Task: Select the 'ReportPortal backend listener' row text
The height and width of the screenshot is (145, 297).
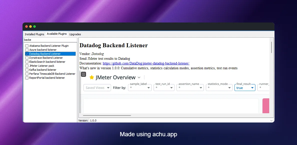Action: tap(47, 78)
